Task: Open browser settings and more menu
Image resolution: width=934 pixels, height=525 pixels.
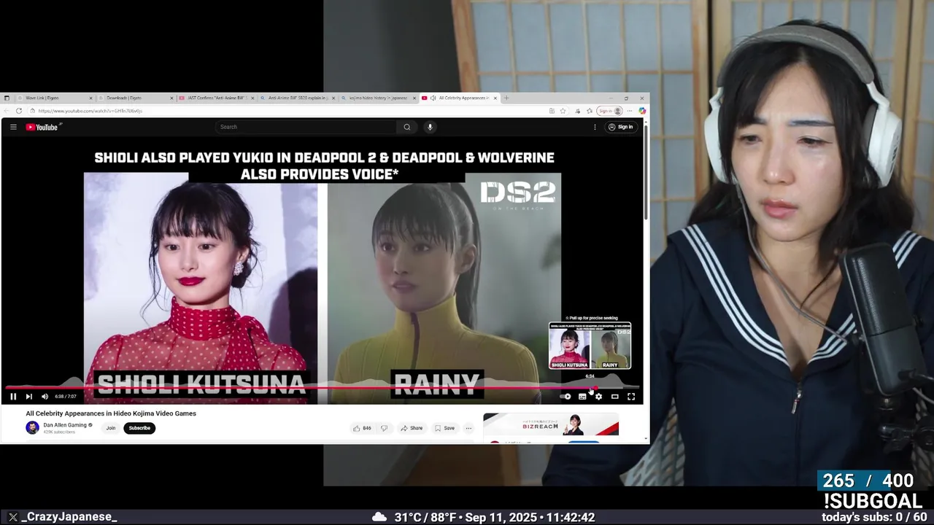Action: point(630,111)
